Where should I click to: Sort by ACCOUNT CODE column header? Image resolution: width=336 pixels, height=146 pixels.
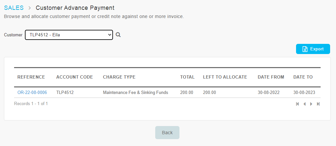(x=75, y=77)
